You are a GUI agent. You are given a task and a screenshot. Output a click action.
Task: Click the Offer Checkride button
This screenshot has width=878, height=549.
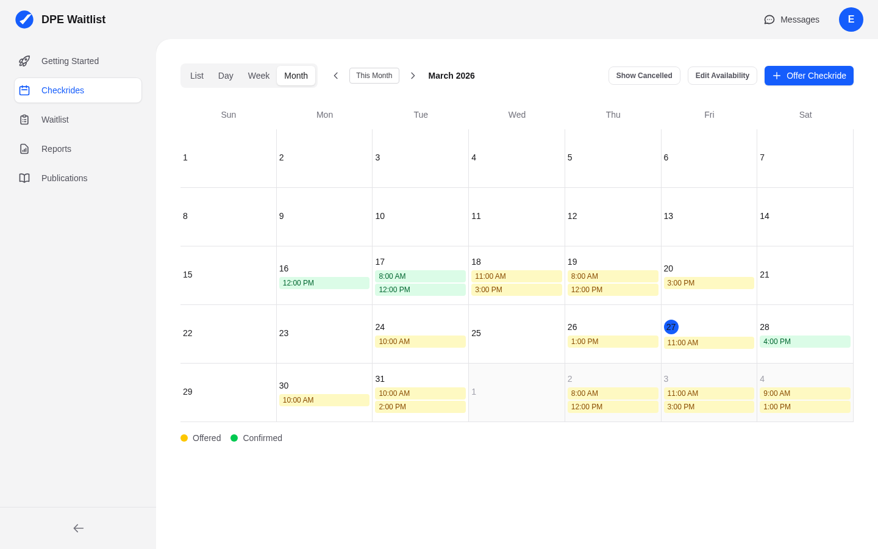(x=809, y=76)
